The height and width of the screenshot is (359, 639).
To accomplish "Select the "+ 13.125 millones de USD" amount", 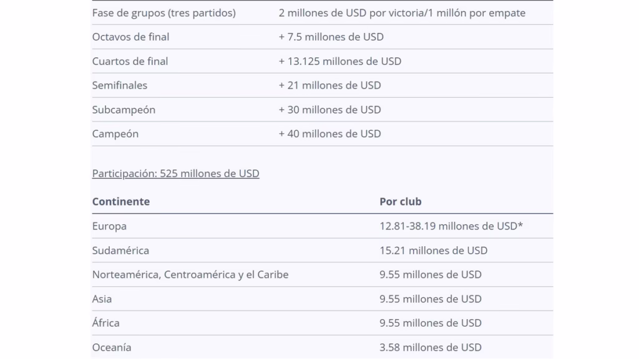I will (x=339, y=61).
